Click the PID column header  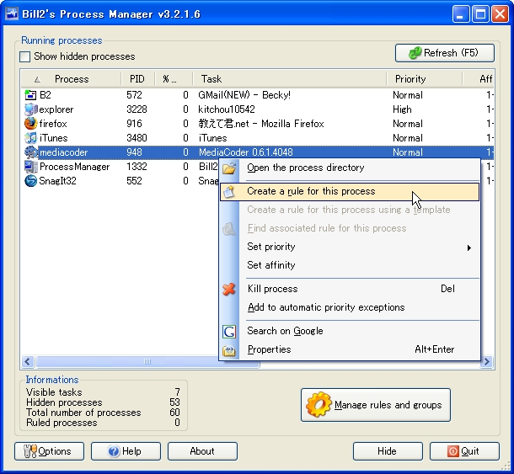click(x=137, y=79)
